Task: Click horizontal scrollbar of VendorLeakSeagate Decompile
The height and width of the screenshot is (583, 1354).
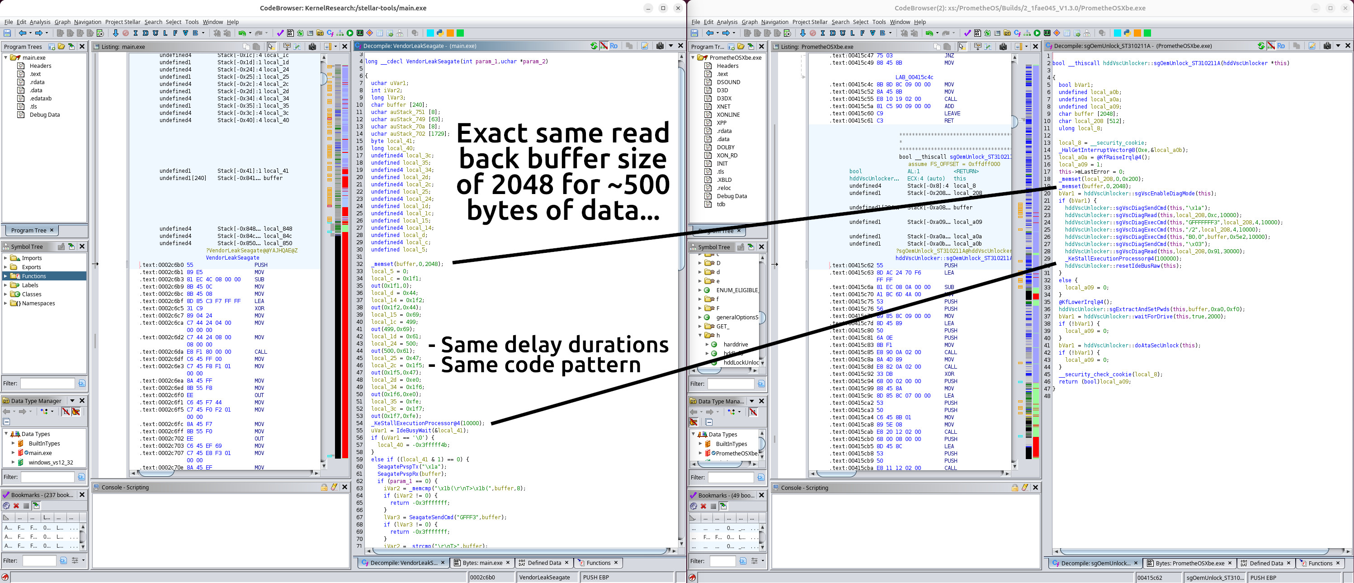Action: tap(520, 551)
